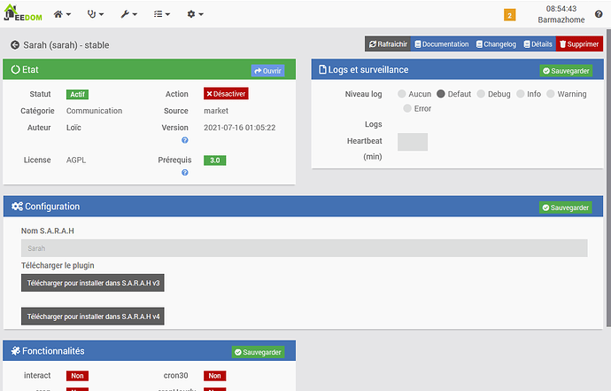Expand the home menu caret
Image resolution: width=611 pixels, height=391 pixels.
[68, 14]
